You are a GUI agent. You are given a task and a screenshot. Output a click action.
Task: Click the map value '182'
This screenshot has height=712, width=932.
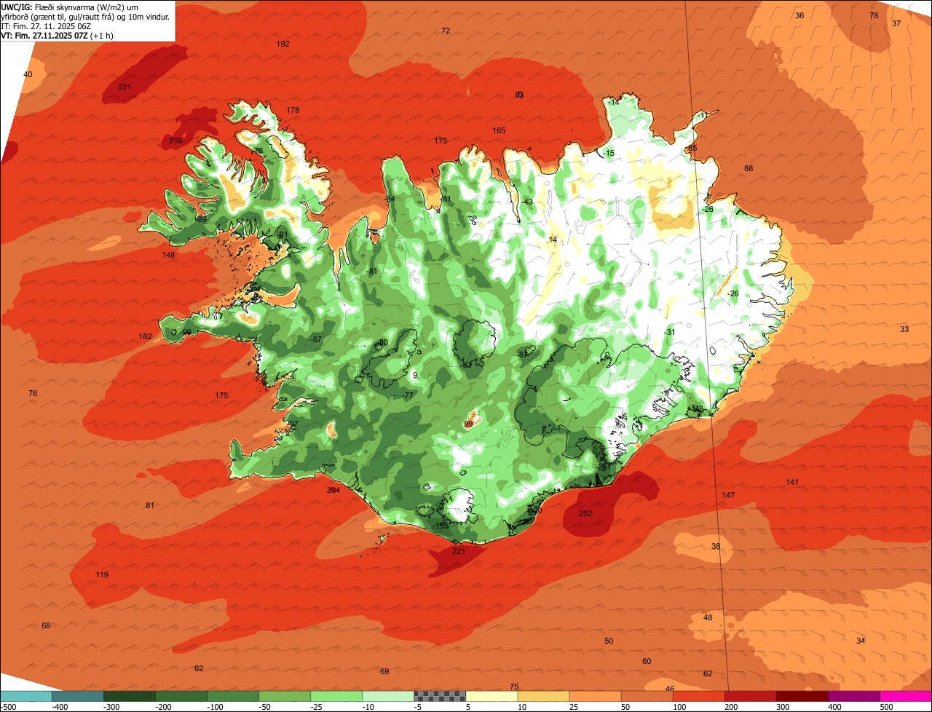[146, 336]
